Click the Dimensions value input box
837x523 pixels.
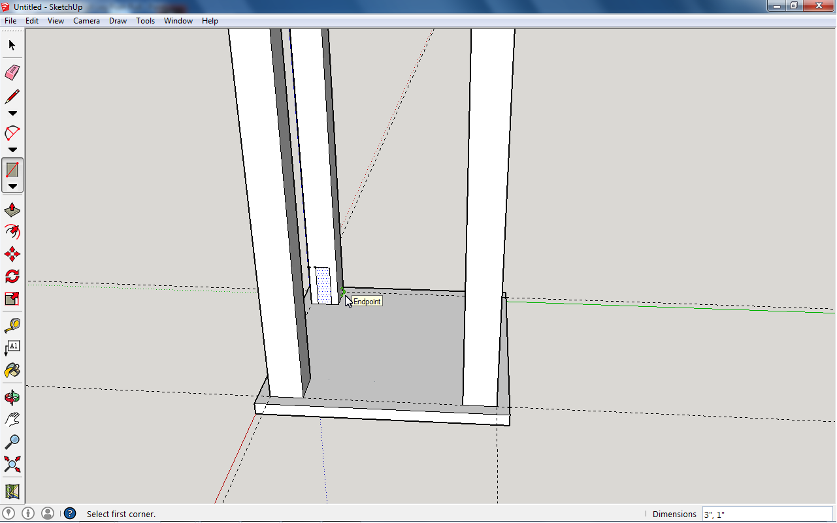tap(768, 515)
